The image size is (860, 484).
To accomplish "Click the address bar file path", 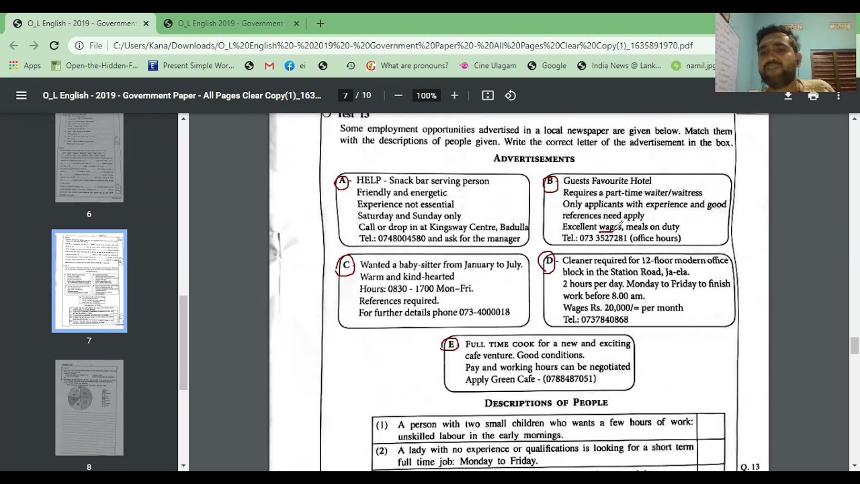I will tap(403, 46).
